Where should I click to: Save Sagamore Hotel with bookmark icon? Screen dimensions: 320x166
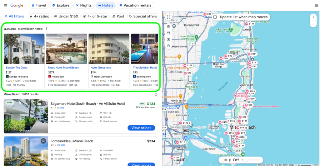[43, 103]
